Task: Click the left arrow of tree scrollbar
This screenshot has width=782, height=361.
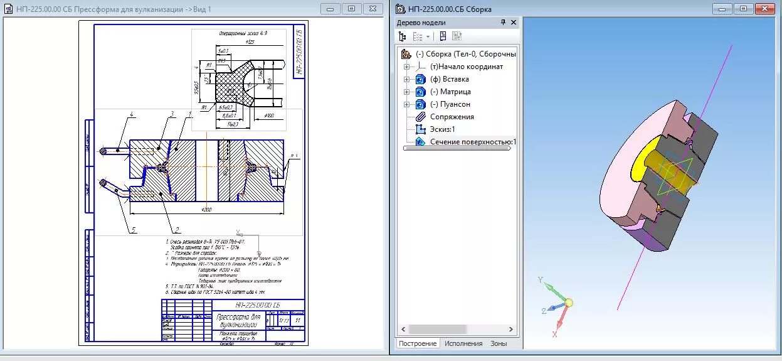Action: (404, 329)
